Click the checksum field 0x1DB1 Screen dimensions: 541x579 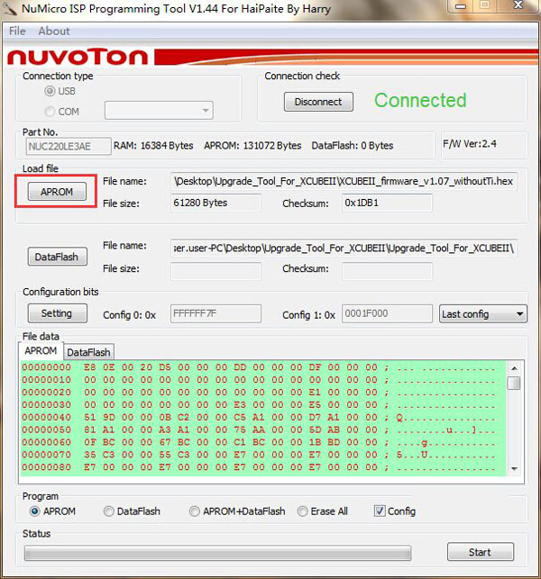click(387, 203)
